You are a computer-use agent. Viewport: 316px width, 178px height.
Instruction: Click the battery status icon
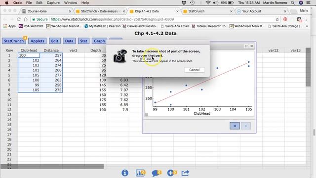[231, 3]
